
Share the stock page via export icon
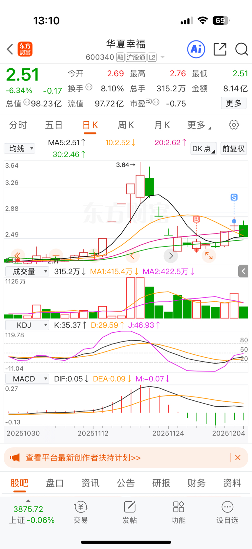click(x=220, y=49)
